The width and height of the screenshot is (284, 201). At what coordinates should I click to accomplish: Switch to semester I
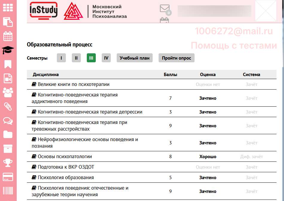point(61,58)
